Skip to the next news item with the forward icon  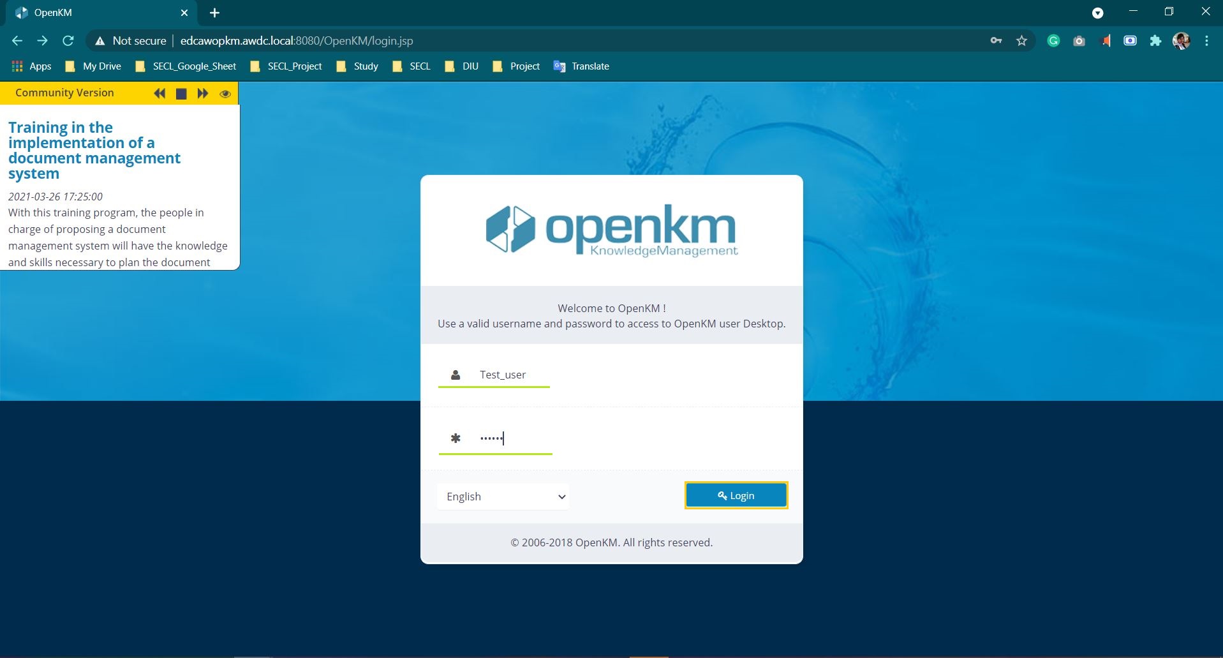(x=203, y=93)
